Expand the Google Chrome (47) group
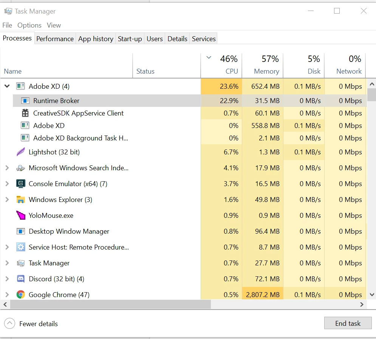 click(x=7, y=294)
